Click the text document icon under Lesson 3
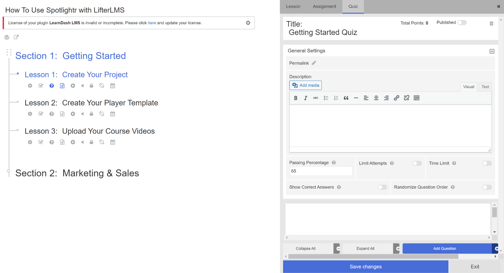This screenshot has width=504, height=273. (x=62, y=142)
